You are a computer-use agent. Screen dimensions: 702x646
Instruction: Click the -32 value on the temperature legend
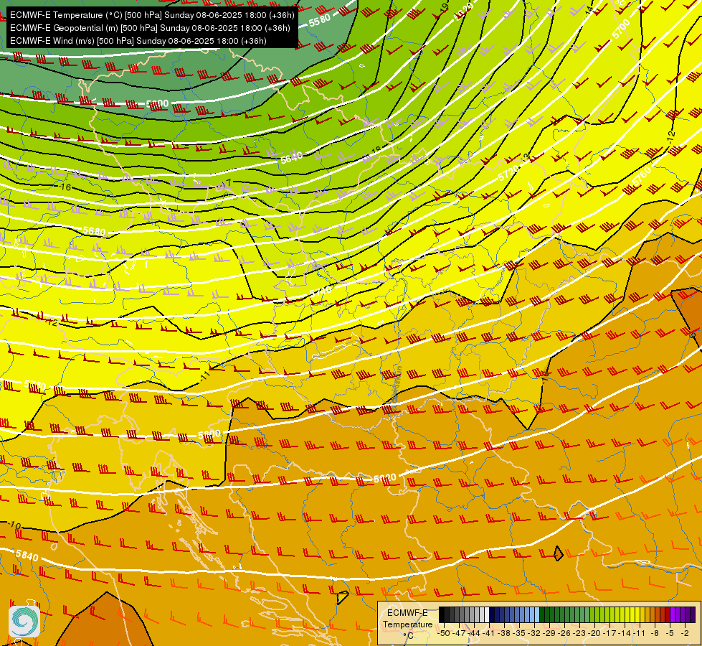click(x=534, y=633)
